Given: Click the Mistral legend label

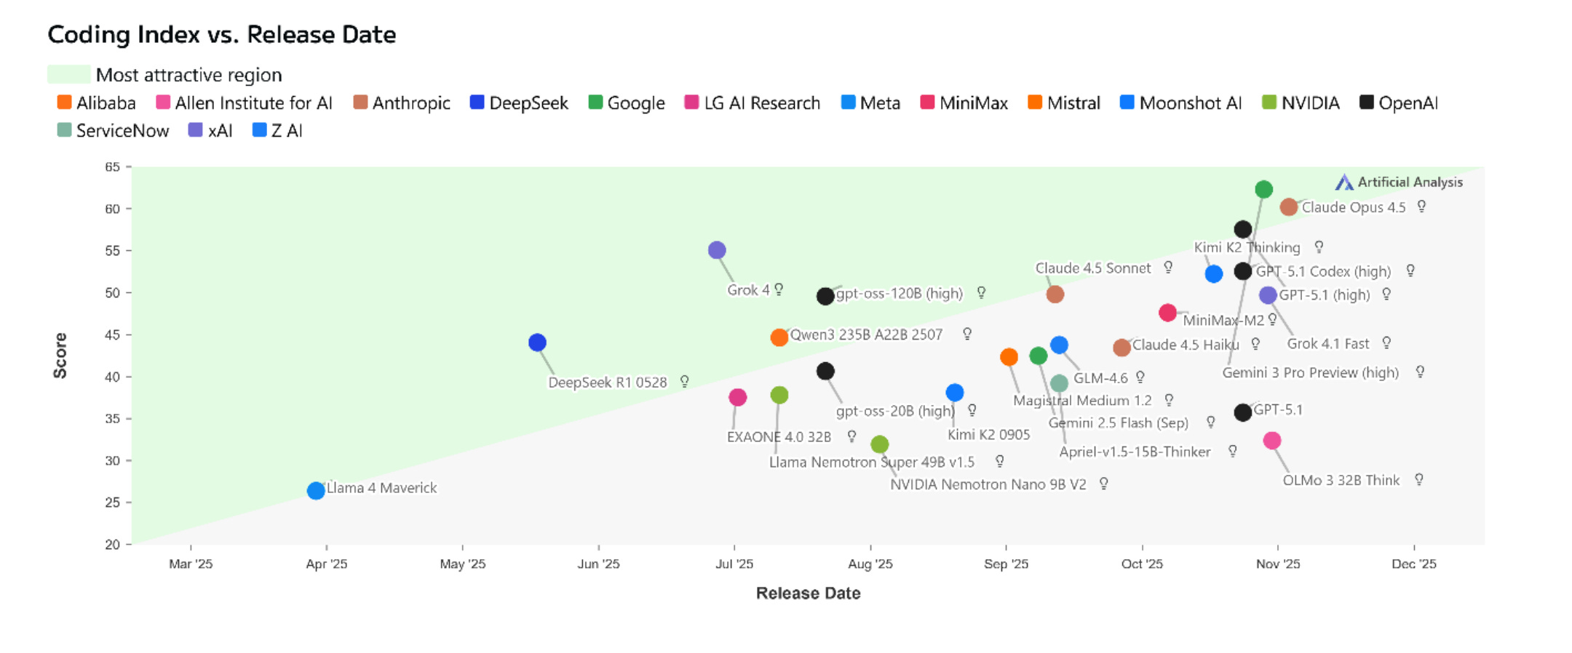Looking at the screenshot, I should click(x=1073, y=103).
